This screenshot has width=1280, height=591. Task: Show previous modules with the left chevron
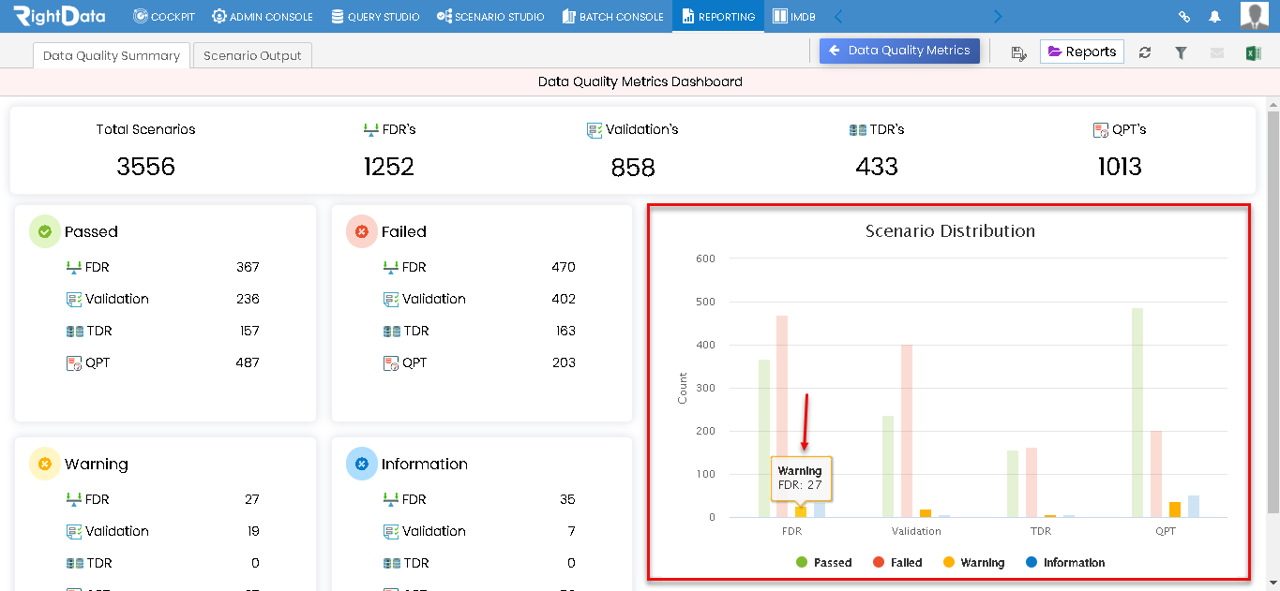click(x=838, y=16)
